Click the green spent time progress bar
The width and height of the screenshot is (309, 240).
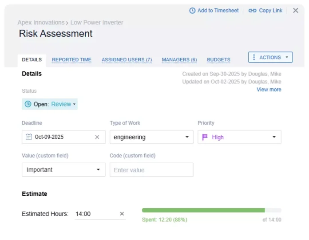[203, 210]
